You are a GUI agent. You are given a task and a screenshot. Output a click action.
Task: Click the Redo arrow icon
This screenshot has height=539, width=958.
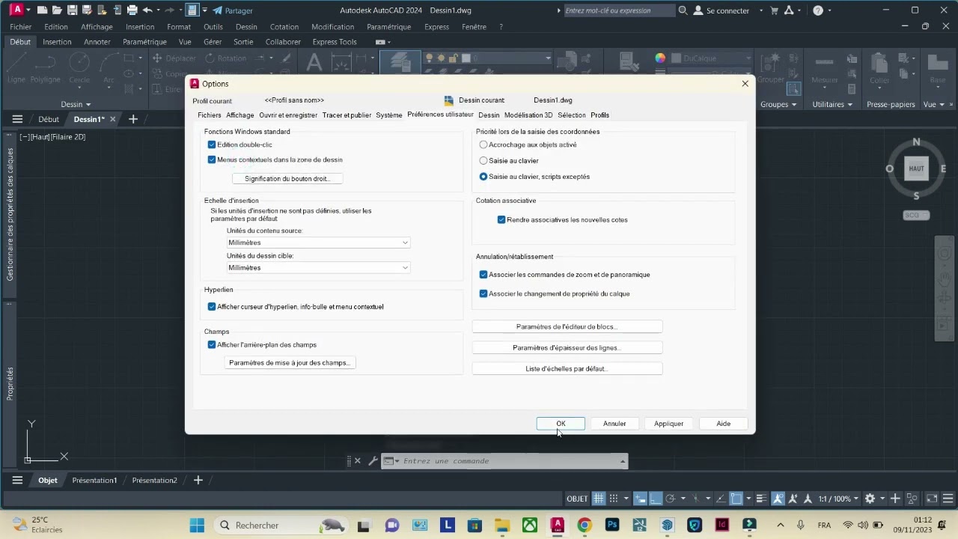[x=171, y=10]
